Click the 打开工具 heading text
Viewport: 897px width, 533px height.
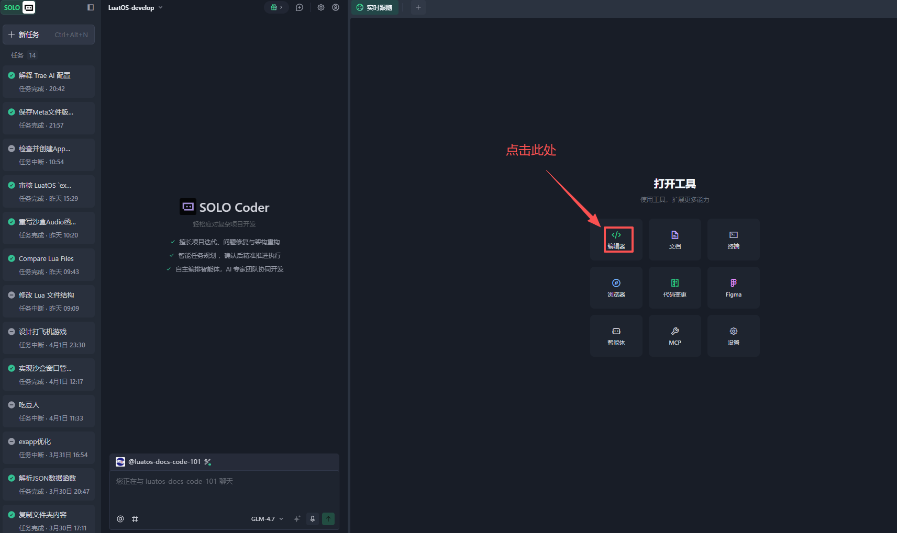click(674, 184)
